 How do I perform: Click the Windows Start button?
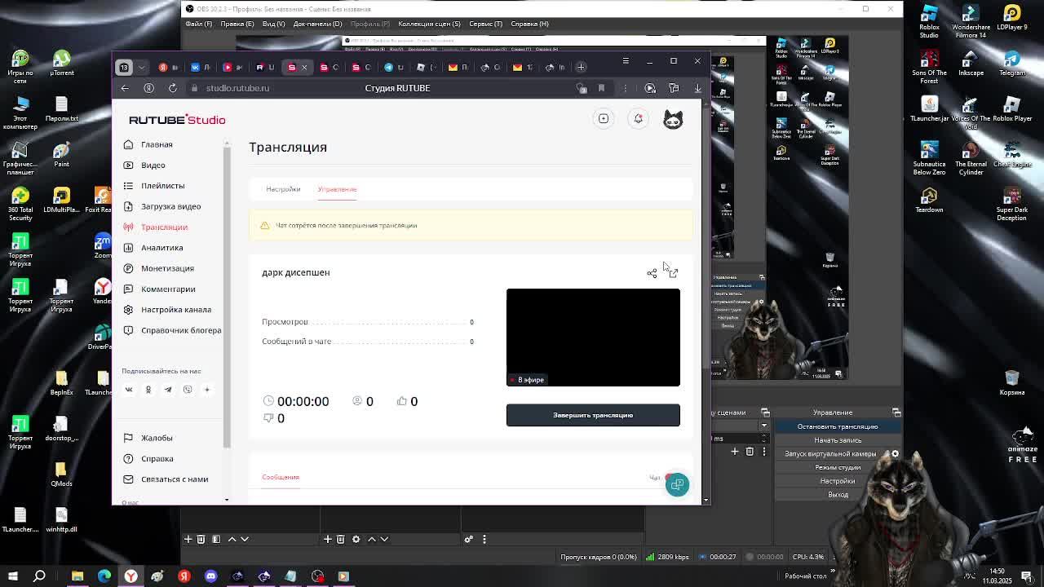pos(13,576)
